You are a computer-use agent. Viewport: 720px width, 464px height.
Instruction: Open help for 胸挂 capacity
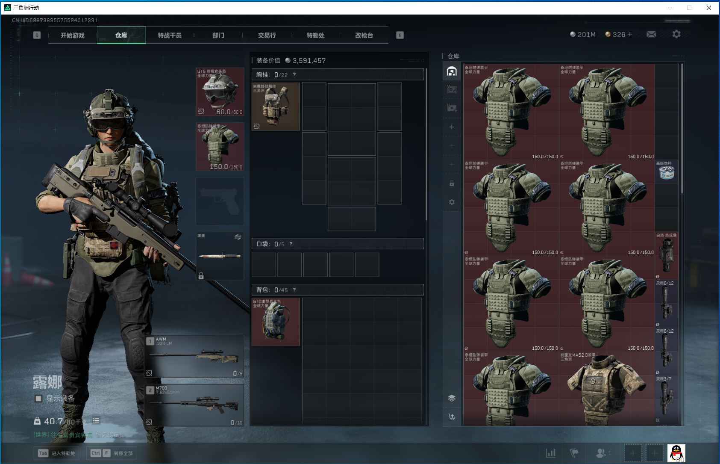point(294,74)
